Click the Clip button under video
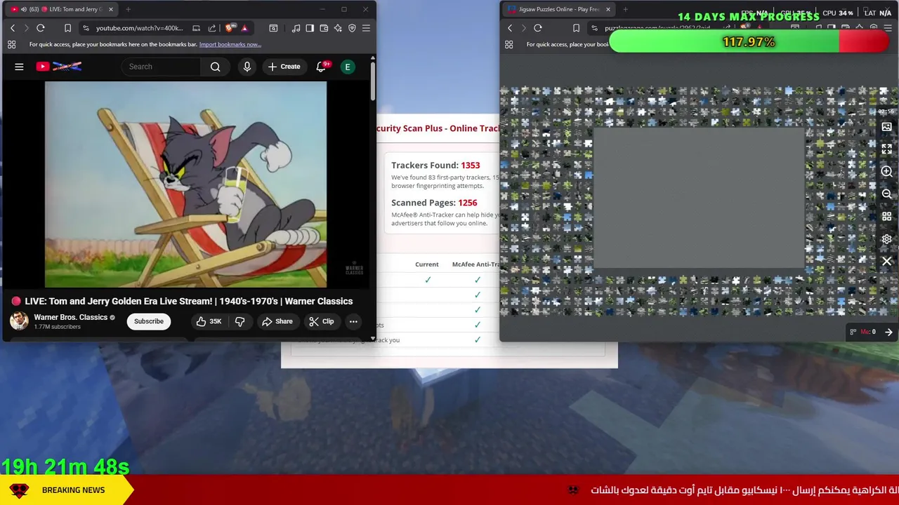Viewport: 899px width, 505px height. point(321,321)
